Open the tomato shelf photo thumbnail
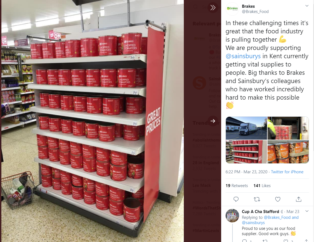This screenshot has width=314, height=242. pos(246,152)
